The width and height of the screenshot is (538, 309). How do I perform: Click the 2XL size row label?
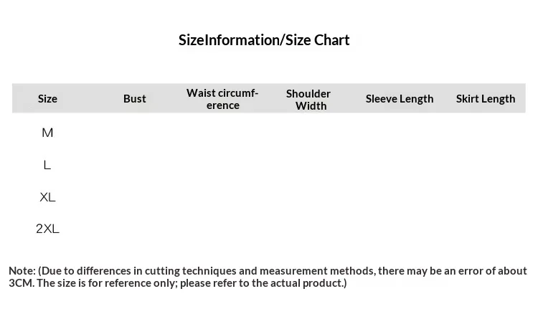pos(47,229)
